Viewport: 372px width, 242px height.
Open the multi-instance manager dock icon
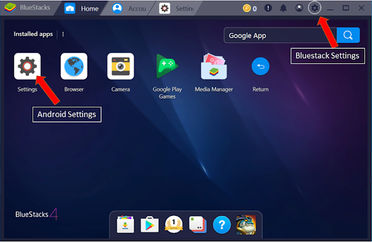(x=198, y=224)
